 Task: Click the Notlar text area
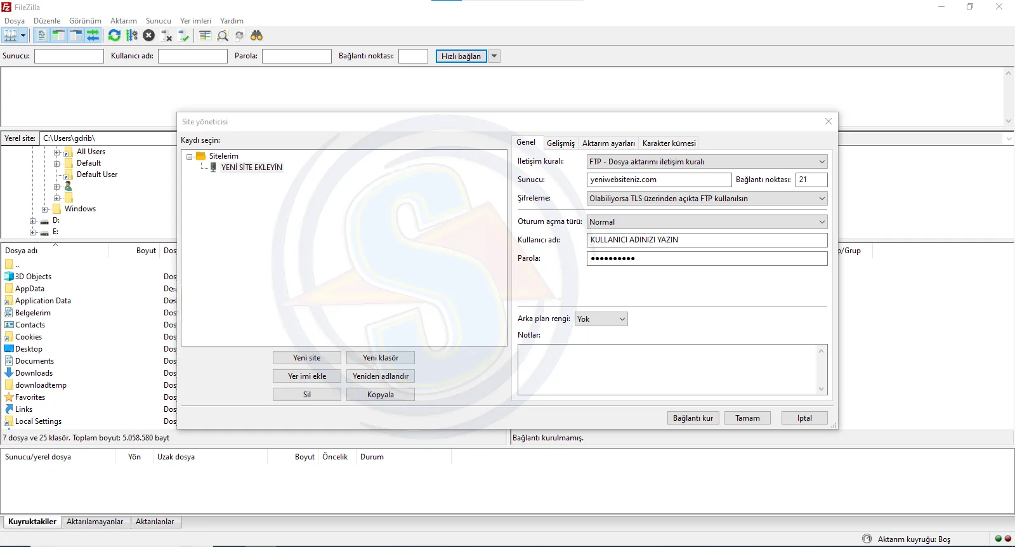pyautogui.click(x=672, y=369)
